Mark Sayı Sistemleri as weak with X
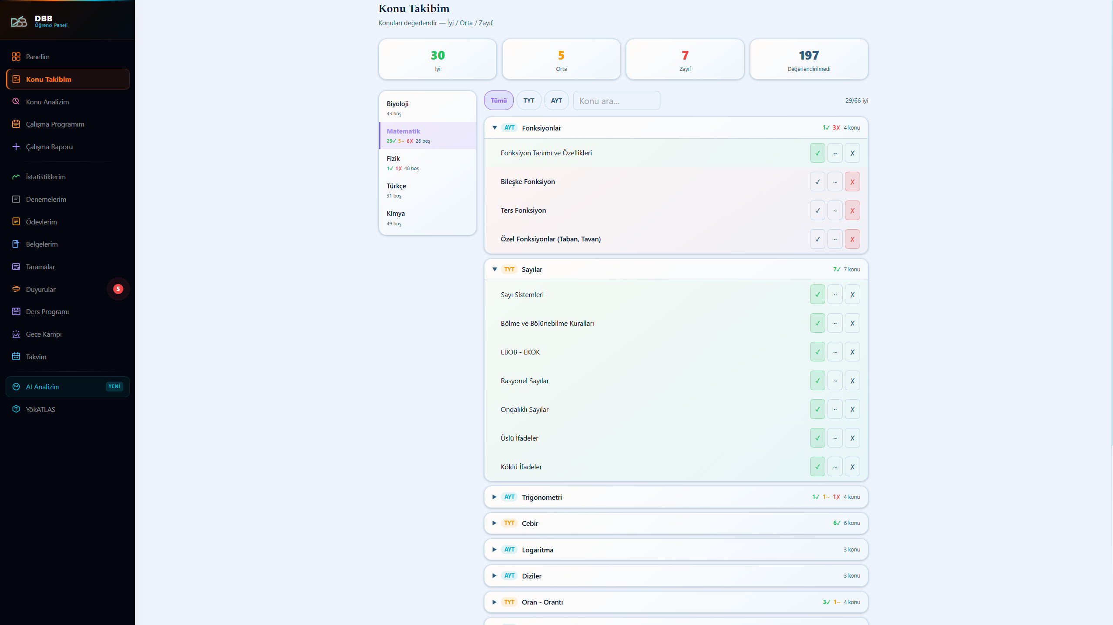The width and height of the screenshot is (1113, 625). pyautogui.click(x=852, y=294)
